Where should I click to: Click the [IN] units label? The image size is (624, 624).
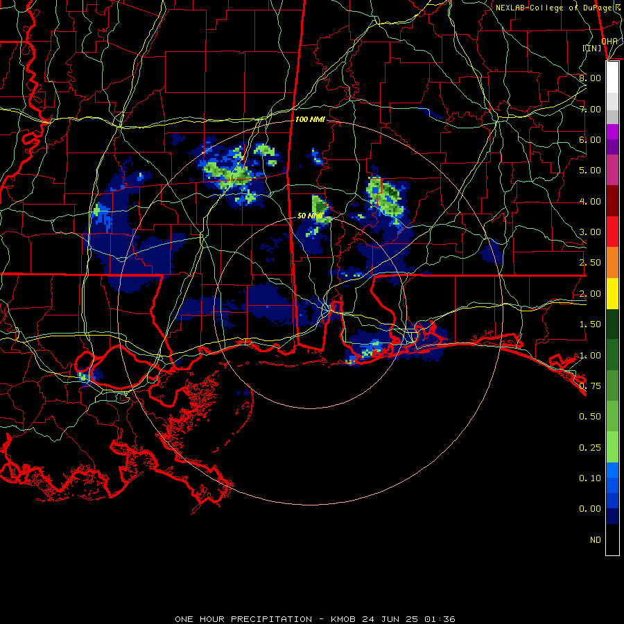tap(592, 48)
